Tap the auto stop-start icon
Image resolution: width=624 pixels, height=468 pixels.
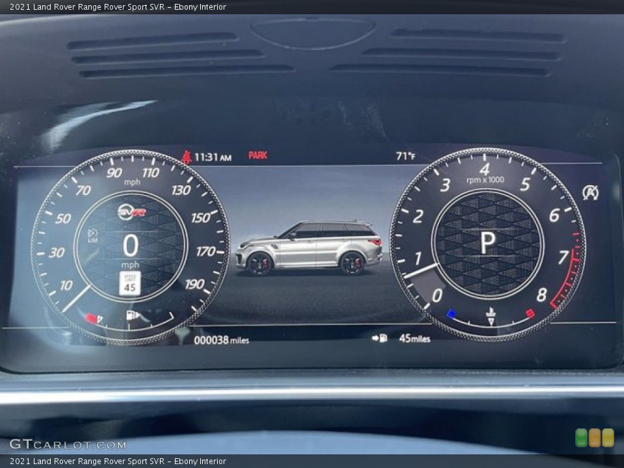coord(590,192)
